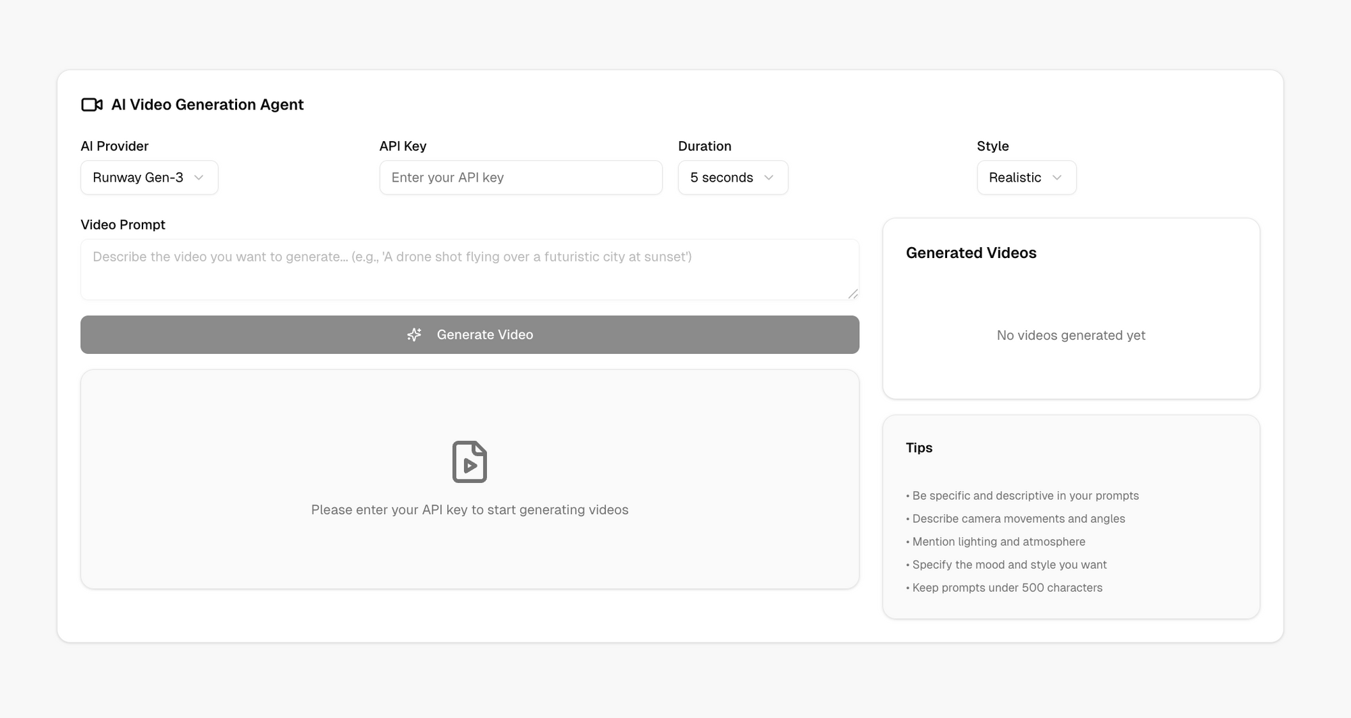
Task: Click the chevron beside 5 seconds
Action: pyautogui.click(x=769, y=178)
